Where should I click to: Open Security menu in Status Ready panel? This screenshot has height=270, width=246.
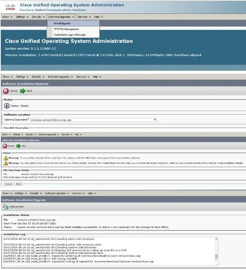click(38, 77)
